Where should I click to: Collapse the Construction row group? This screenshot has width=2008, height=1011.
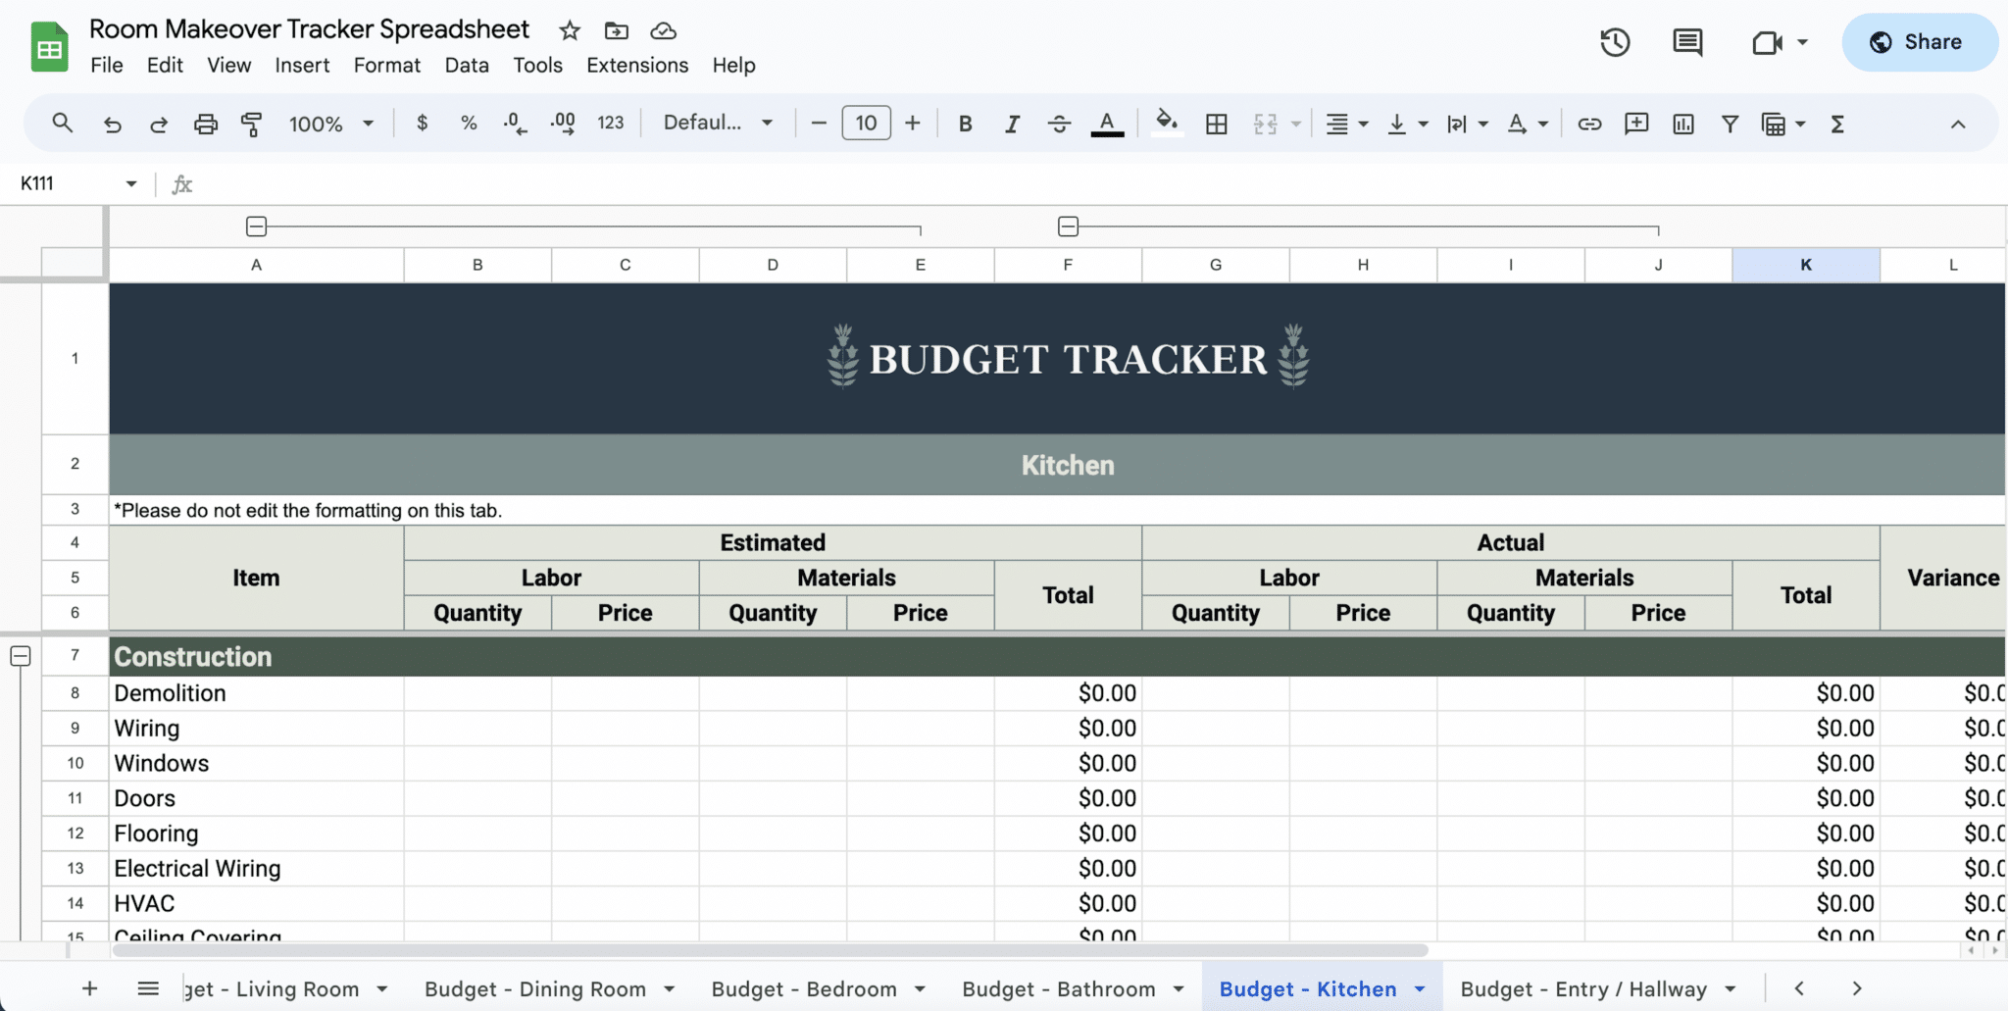21,656
